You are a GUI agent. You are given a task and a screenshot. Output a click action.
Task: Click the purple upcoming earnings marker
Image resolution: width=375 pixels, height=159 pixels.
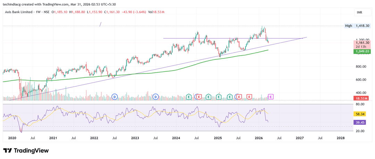(x=271, y=97)
